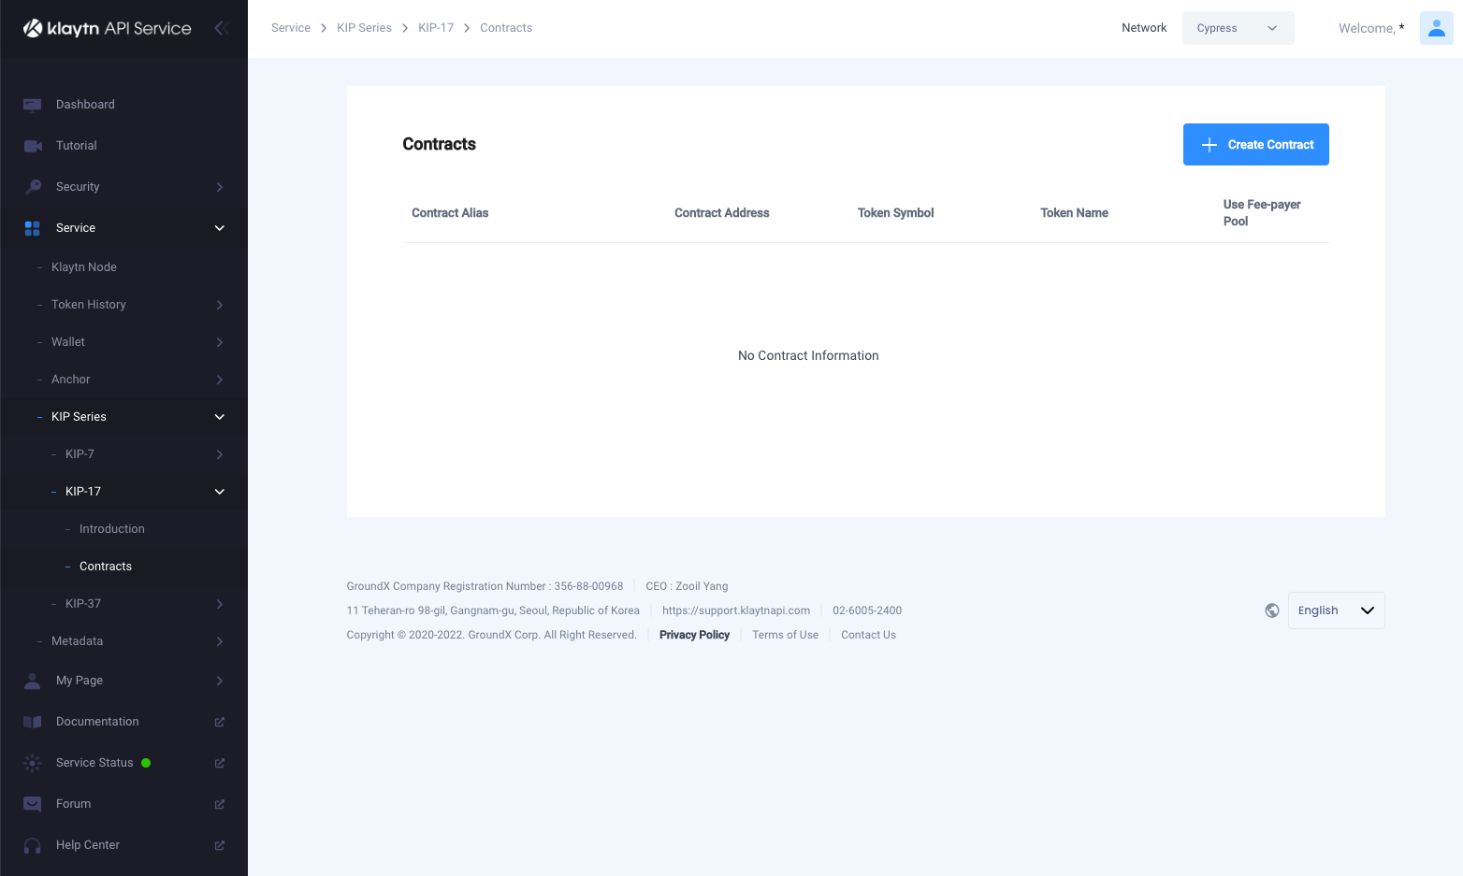Screen dimensions: 1463x876
Task: Click the Security key icon
Action: (x=33, y=187)
